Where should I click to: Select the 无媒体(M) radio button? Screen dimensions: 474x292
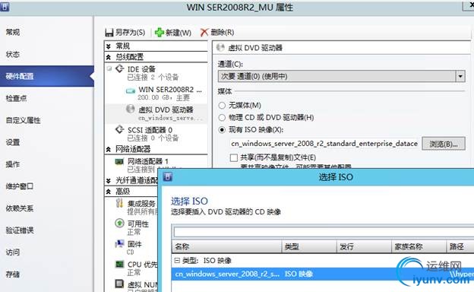coord(222,105)
